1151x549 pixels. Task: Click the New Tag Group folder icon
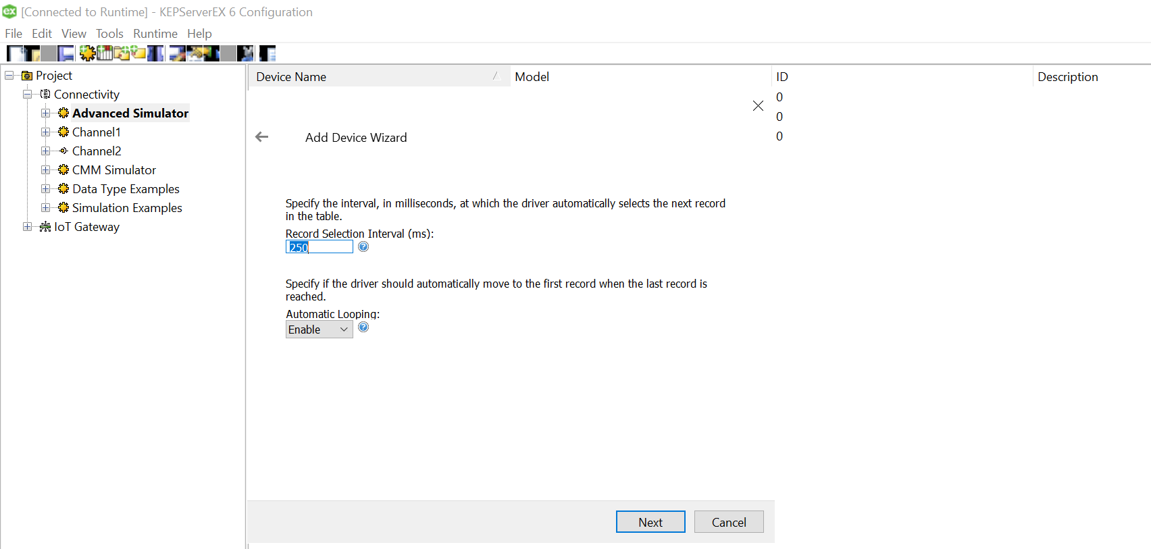click(122, 53)
